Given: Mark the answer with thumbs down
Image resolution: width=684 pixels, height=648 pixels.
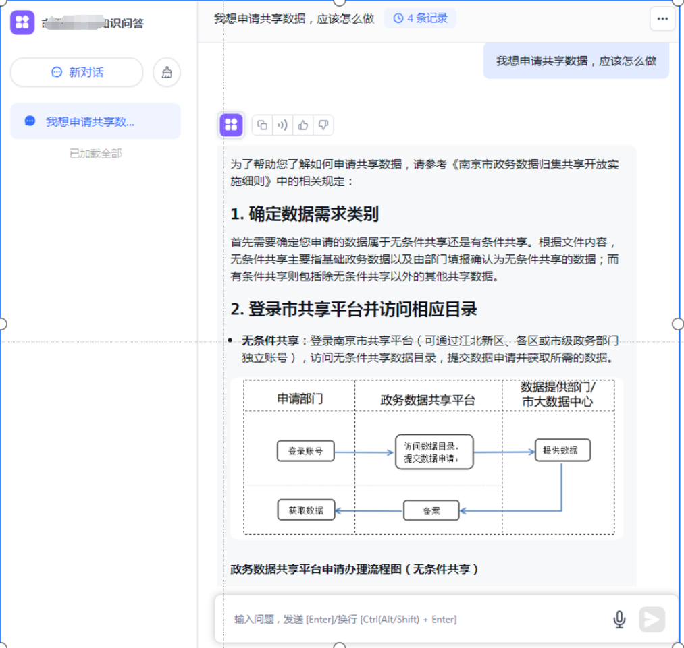Looking at the screenshot, I should point(323,125).
